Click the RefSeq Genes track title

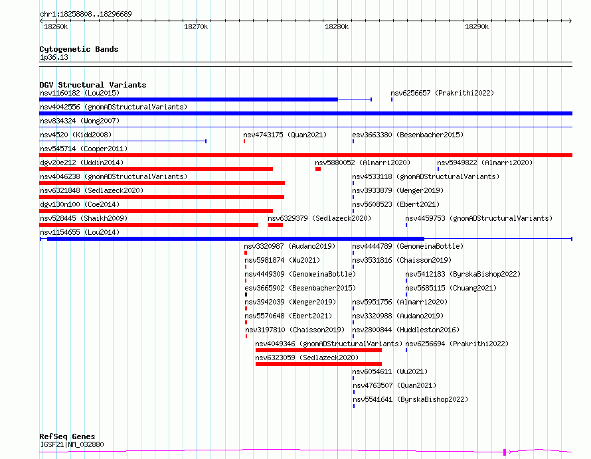tap(67, 436)
